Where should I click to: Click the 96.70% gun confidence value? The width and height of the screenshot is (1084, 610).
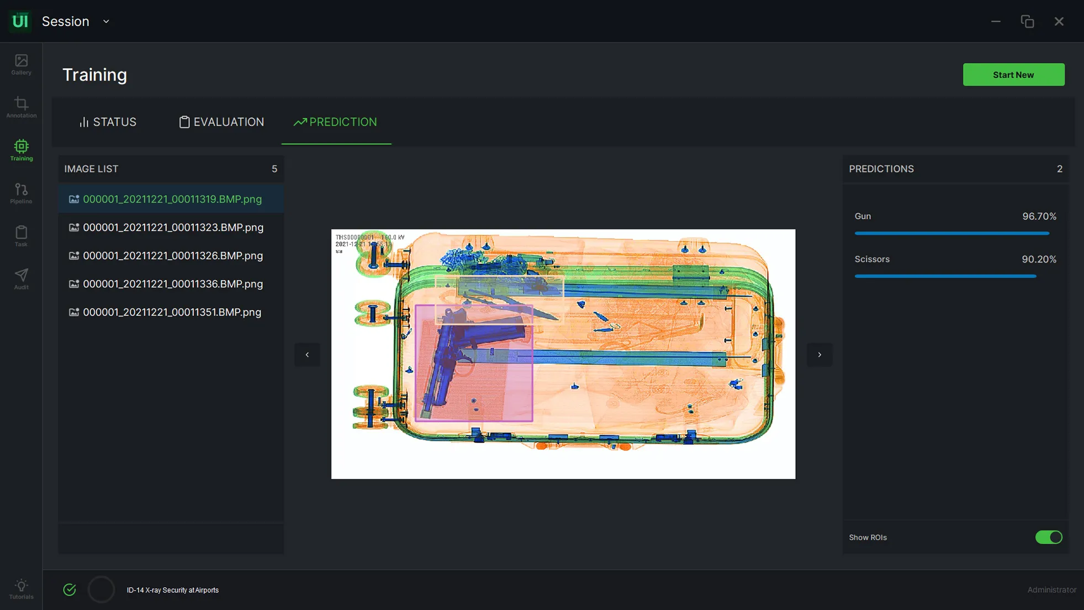[1039, 216]
